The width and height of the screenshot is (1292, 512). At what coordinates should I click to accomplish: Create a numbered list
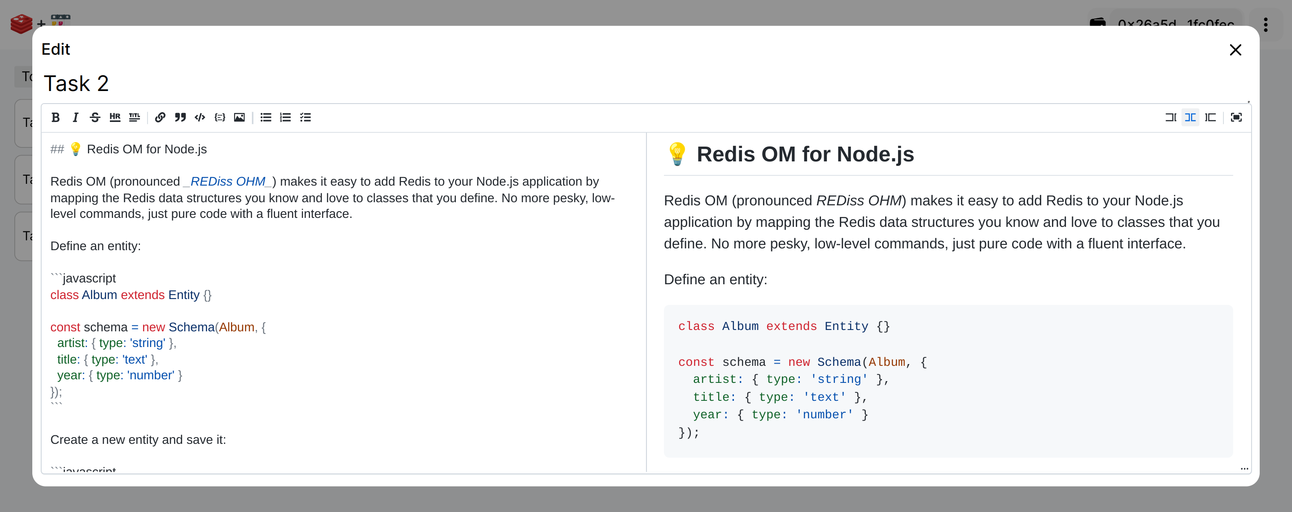tap(285, 117)
